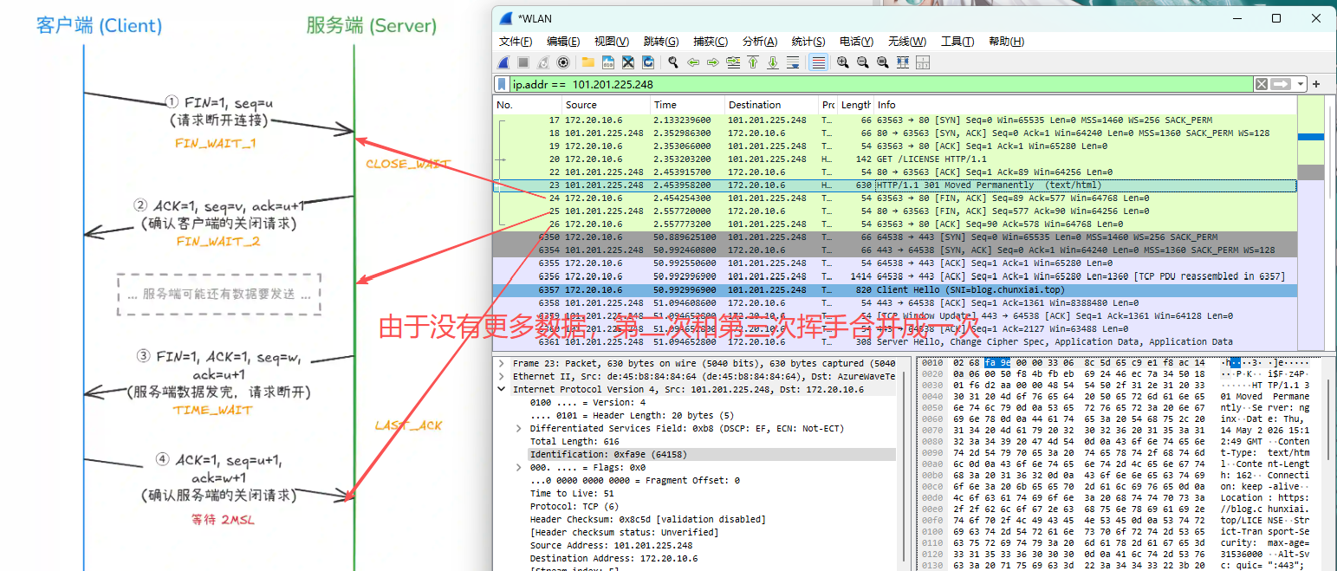Restart the current capture
Image resolution: width=1337 pixels, height=571 pixels.
[543, 62]
